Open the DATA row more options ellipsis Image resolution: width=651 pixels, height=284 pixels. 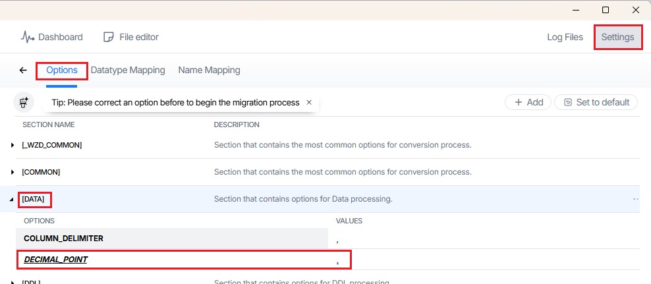tap(636, 199)
